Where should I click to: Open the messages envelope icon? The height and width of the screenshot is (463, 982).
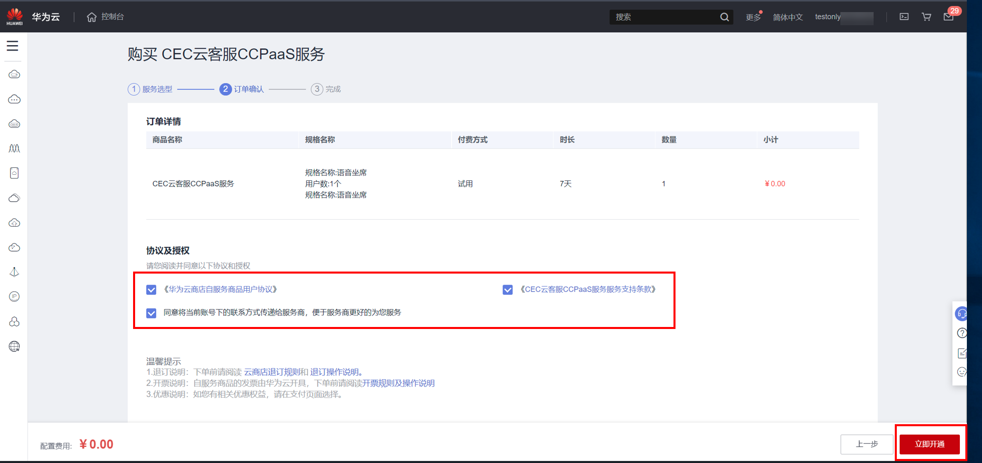[948, 17]
